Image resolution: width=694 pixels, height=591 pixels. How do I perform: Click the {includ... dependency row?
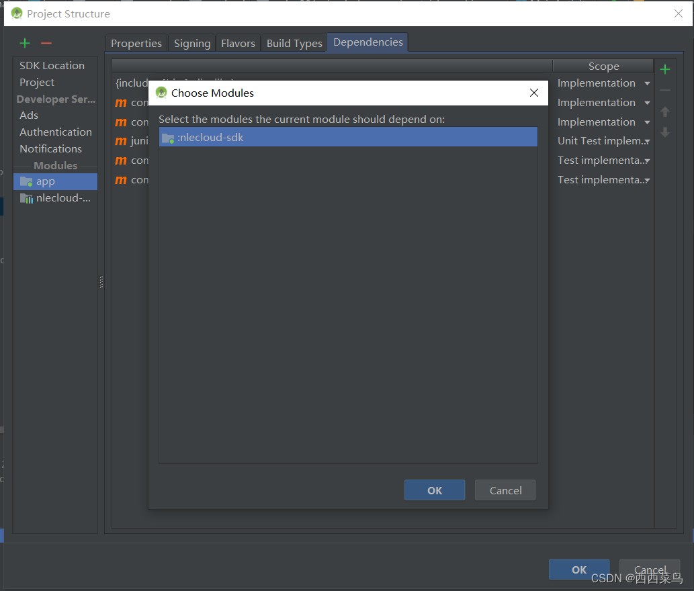click(132, 83)
